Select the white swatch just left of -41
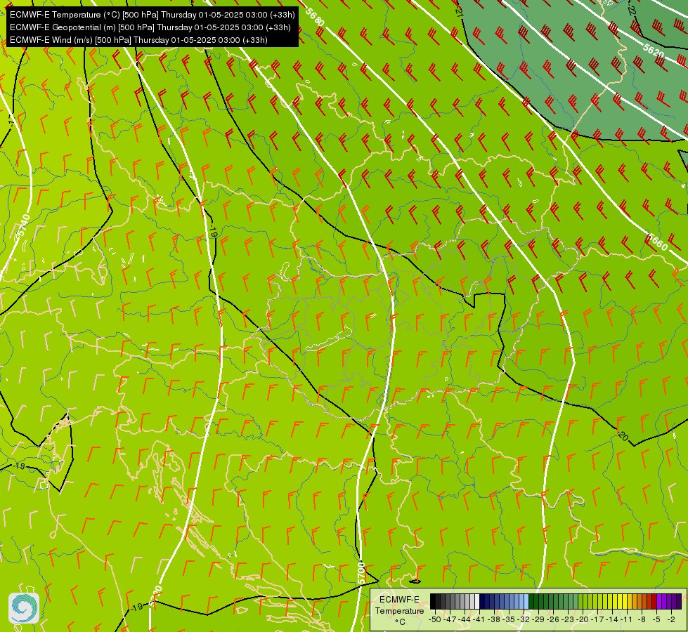The width and height of the screenshot is (688, 632). pyautogui.click(x=477, y=601)
